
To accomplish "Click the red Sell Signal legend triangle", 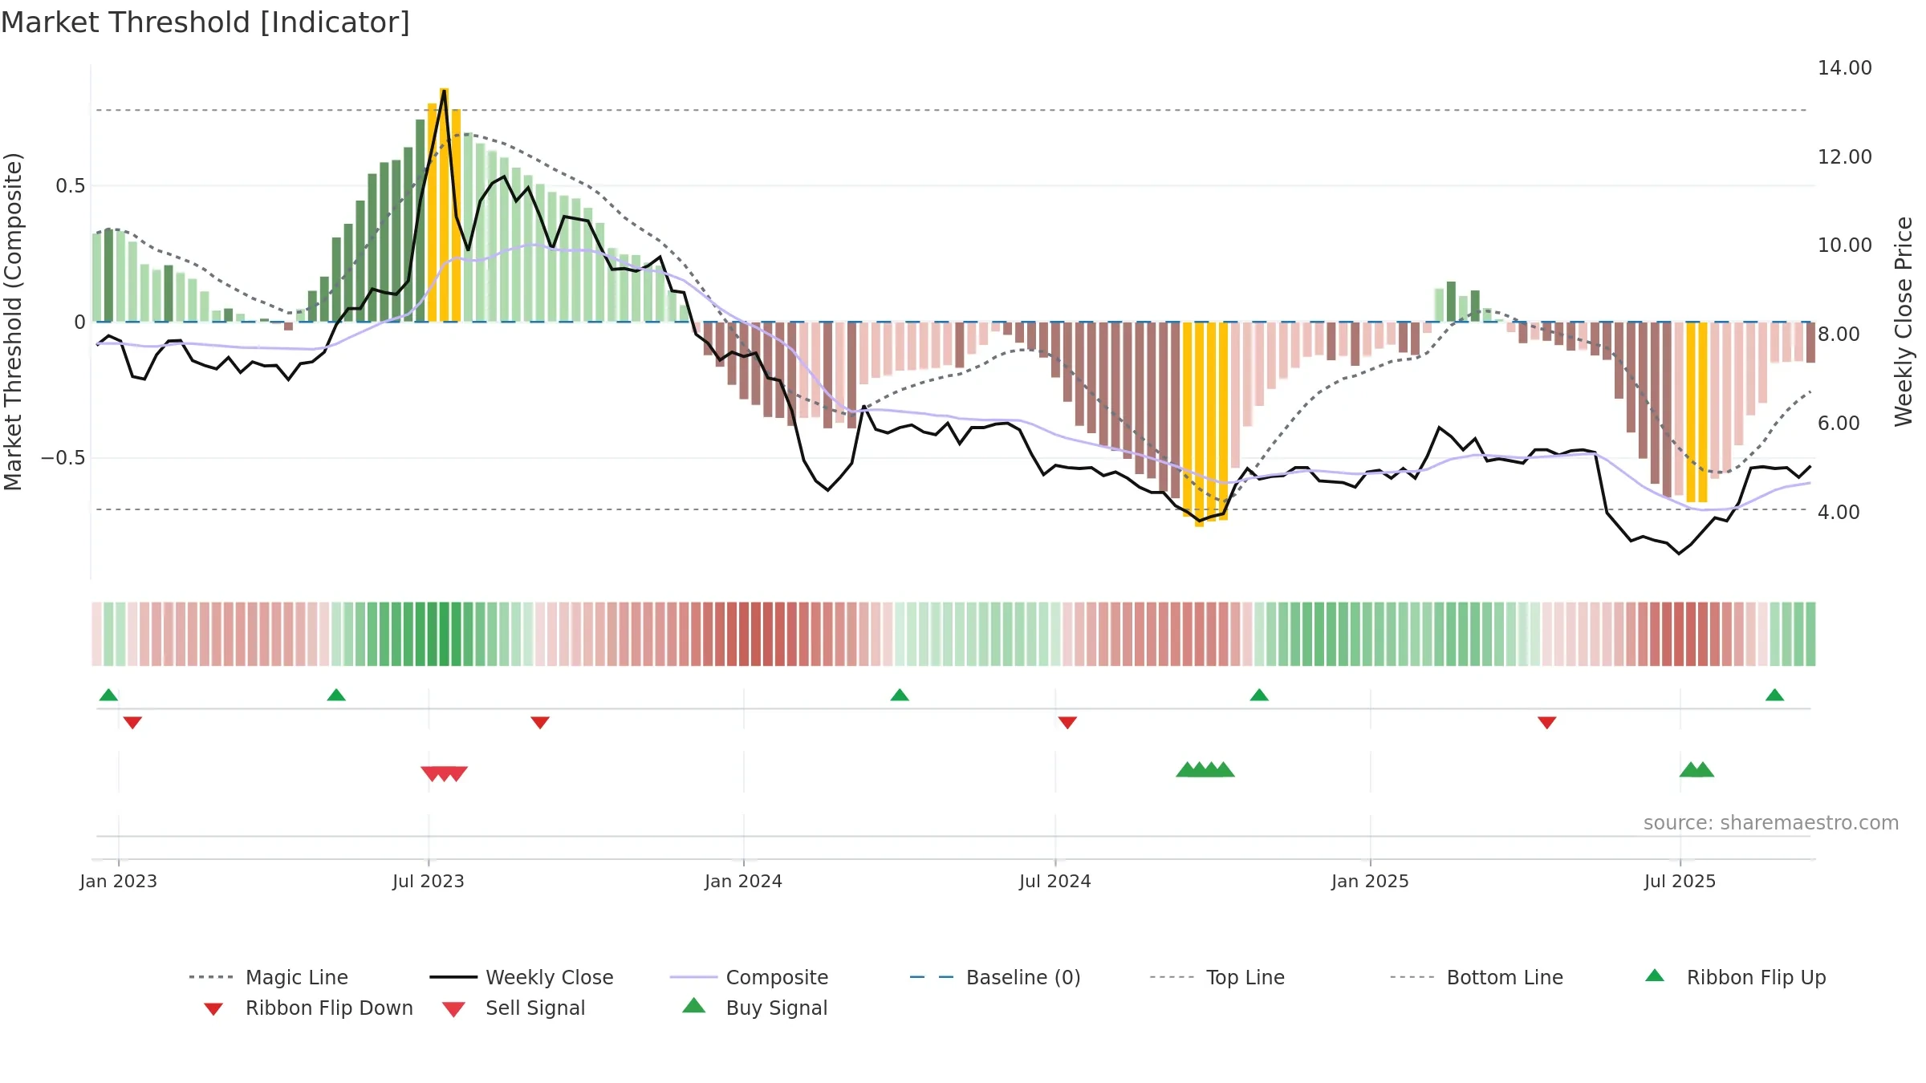I will [453, 1009].
